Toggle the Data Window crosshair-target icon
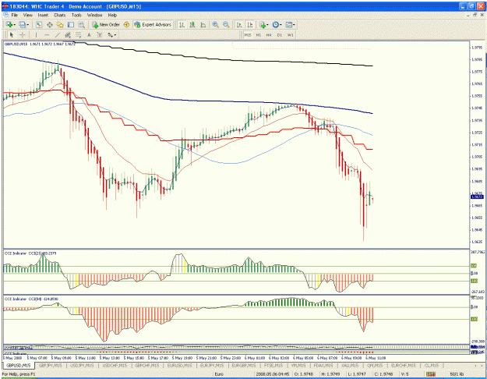The image size is (487, 379). 49,24
